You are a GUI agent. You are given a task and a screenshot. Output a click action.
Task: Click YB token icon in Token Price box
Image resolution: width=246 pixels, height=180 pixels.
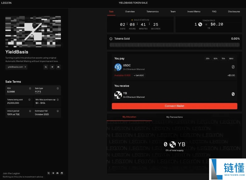(200, 24)
